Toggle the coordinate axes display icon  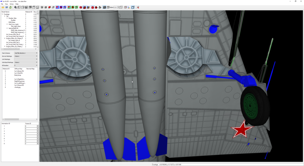[129, 7]
